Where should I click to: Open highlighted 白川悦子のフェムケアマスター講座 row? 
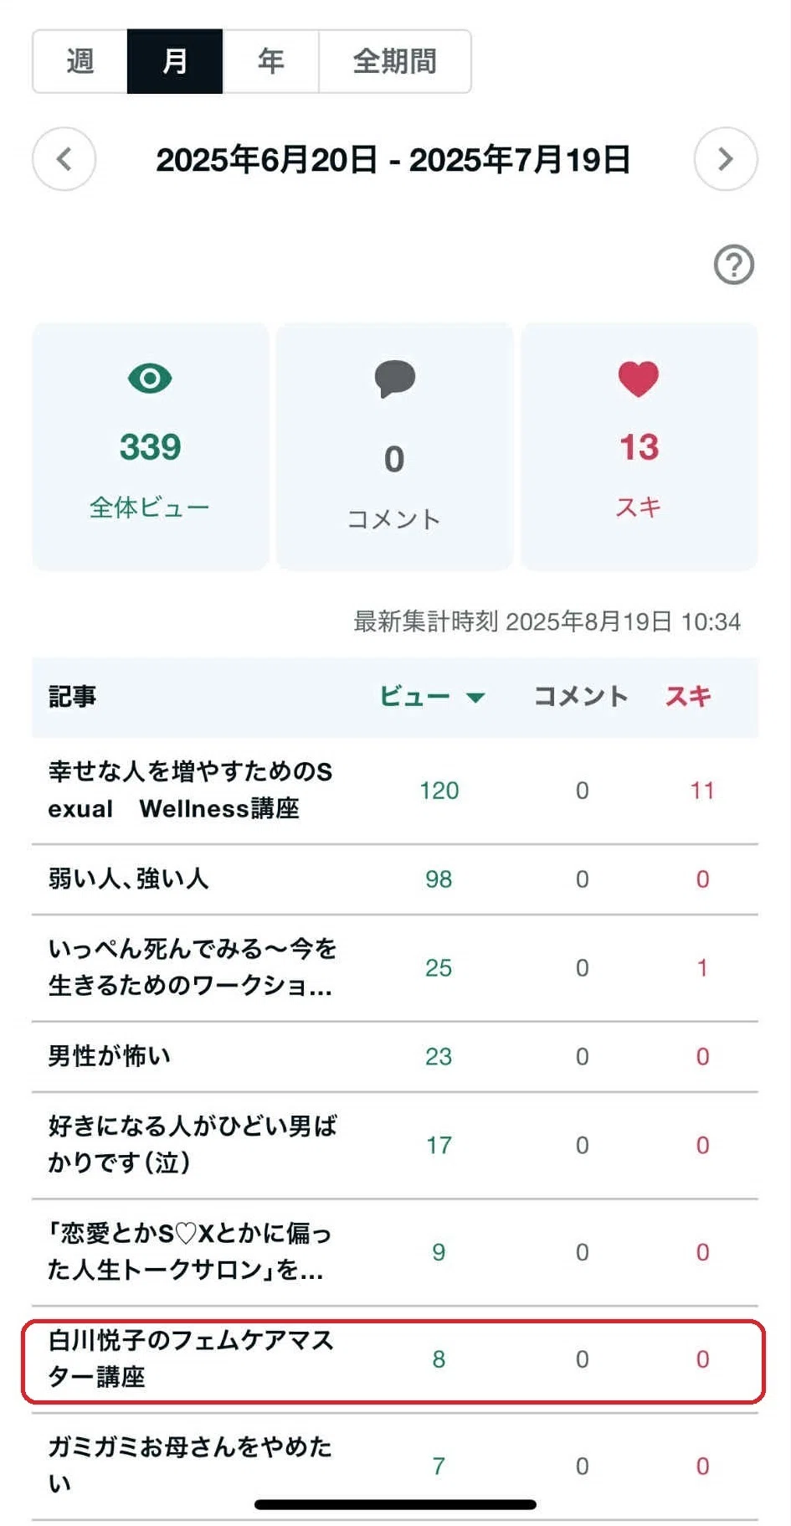pyautogui.click(x=395, y=1359)
